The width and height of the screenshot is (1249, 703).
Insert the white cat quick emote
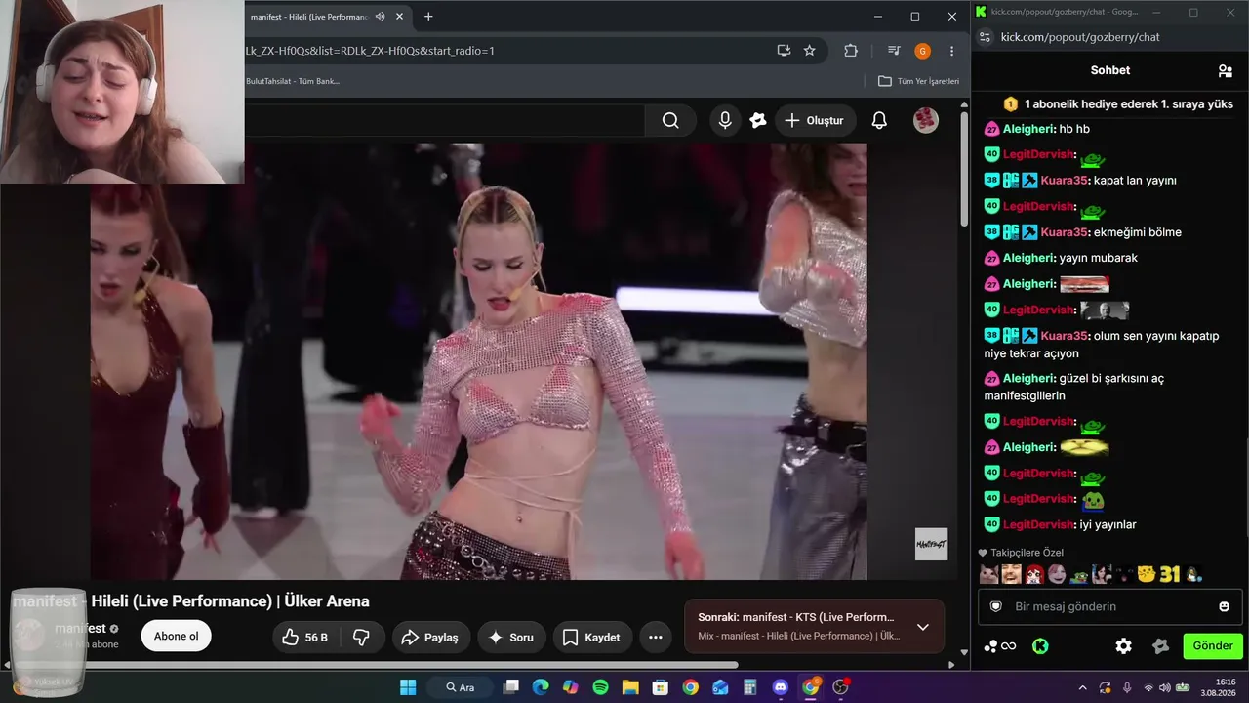[x=988, y=574]
